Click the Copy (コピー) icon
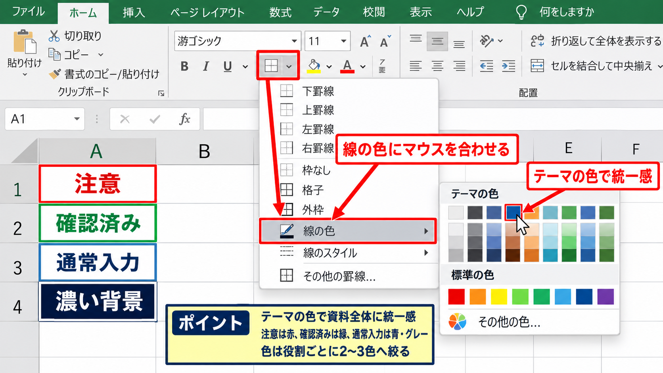The image size is (663, 373). click(x=54, y=54)
